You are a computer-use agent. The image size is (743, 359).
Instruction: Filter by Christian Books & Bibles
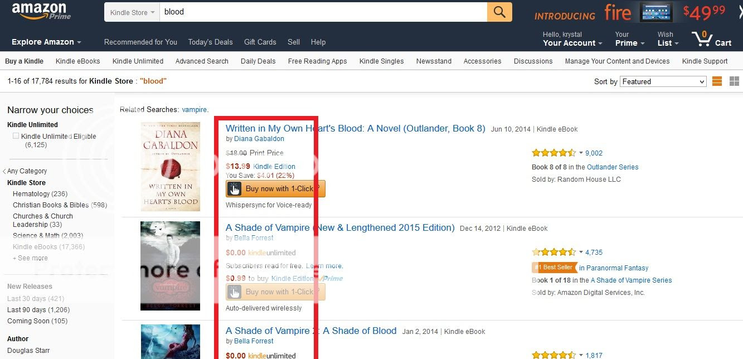tap(60, 205)
